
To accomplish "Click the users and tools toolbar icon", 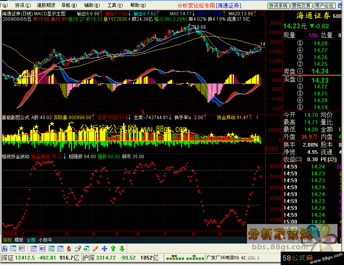I will pyautogui.click(x=78, y=249).
